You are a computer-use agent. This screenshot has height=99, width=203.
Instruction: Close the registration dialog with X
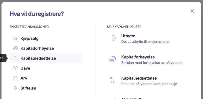click(192, 11)
